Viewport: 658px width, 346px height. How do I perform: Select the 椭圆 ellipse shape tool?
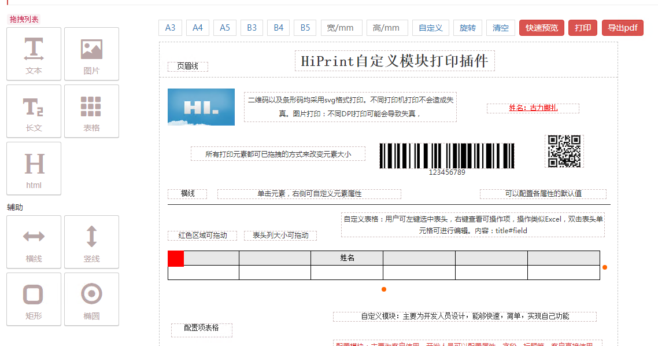coord(91,299)
